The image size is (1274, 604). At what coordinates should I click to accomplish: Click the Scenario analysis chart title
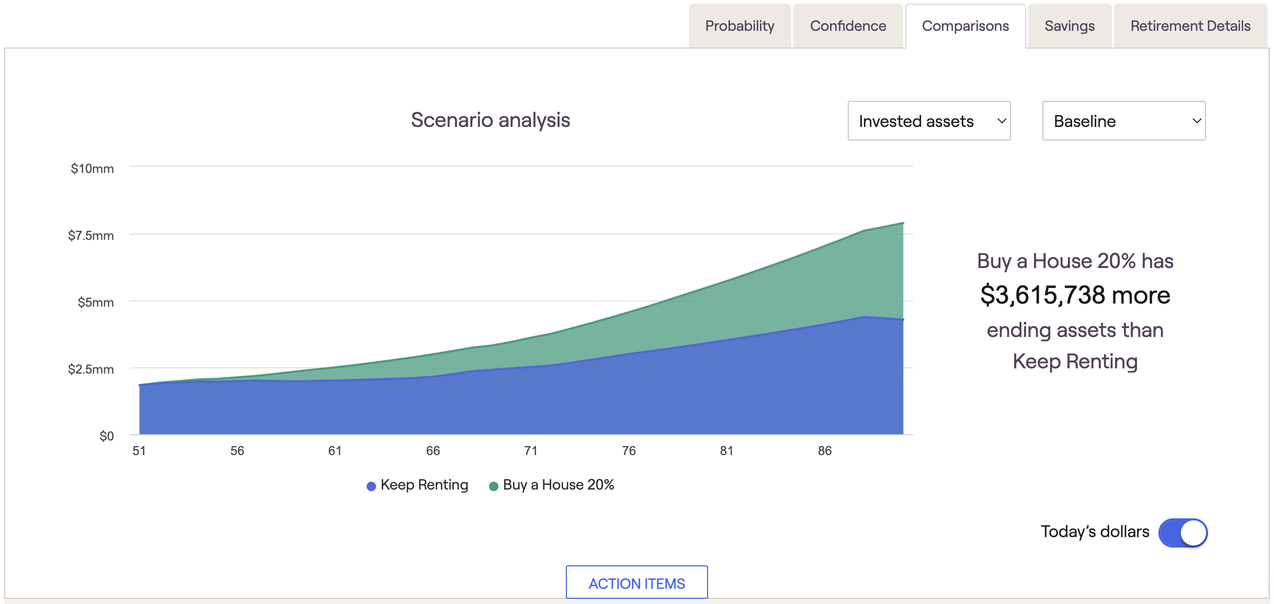490,120
